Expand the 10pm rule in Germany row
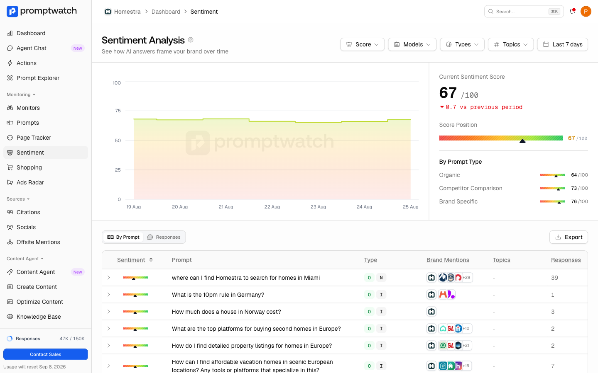This screenshot has height=373, width=598. tap(109, 295)
